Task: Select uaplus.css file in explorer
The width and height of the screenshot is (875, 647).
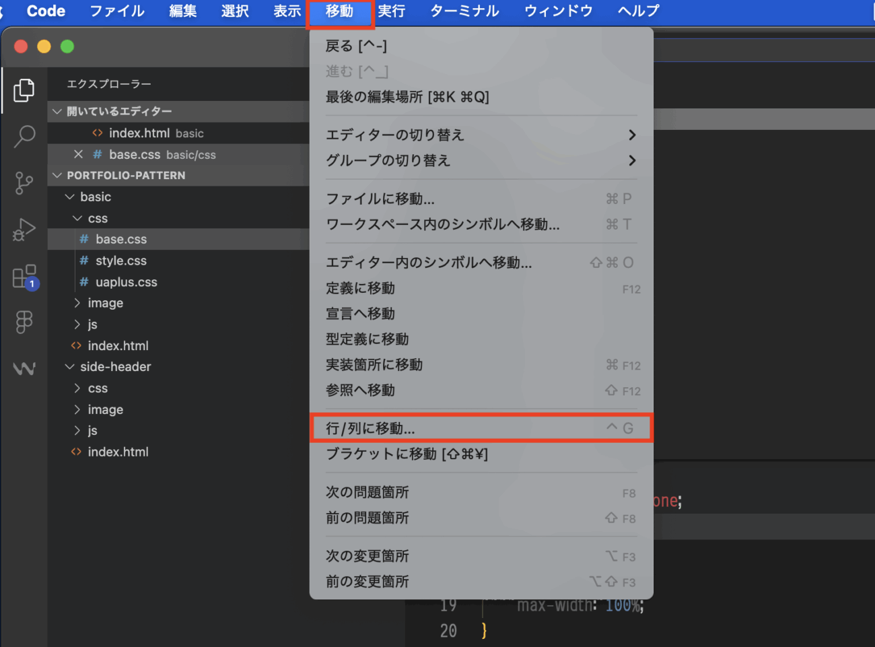Action: [126, 282]
